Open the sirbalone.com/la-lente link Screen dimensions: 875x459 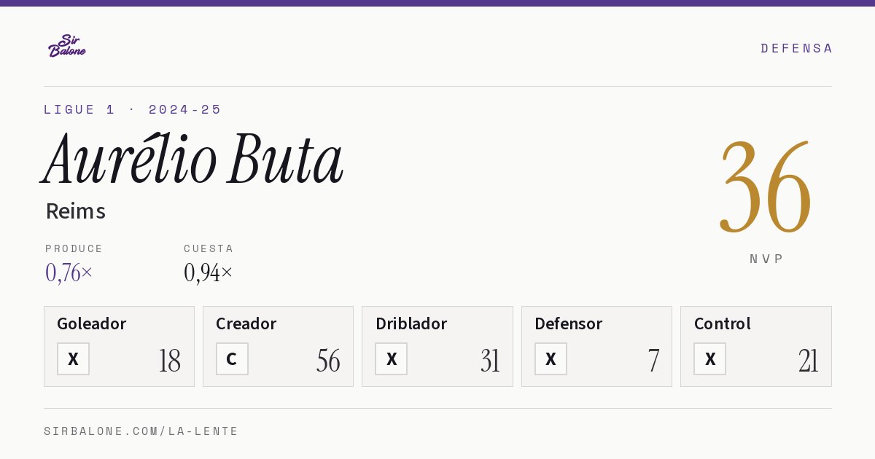pos(141,431)
